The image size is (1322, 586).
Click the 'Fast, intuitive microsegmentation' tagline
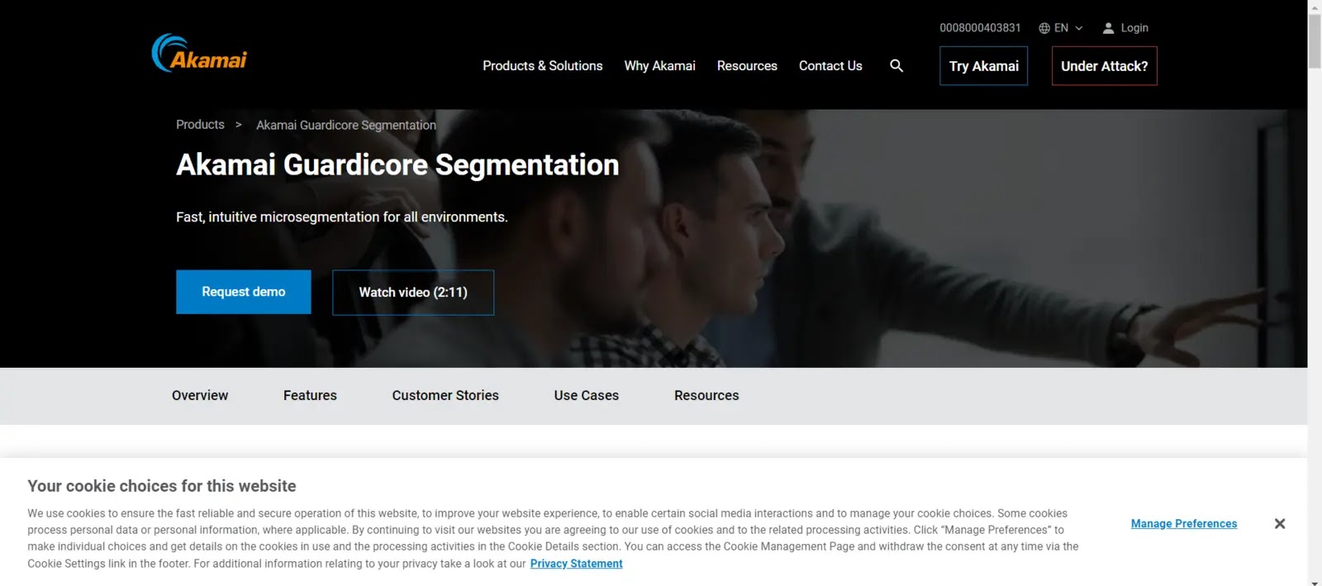click(341, 217)
